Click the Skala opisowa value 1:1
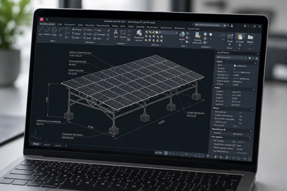This screenshot has height=191, width=287. (x=240, y=113)
